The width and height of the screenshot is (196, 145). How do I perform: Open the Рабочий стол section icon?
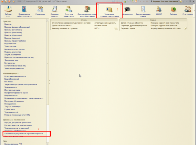(8, 11)
